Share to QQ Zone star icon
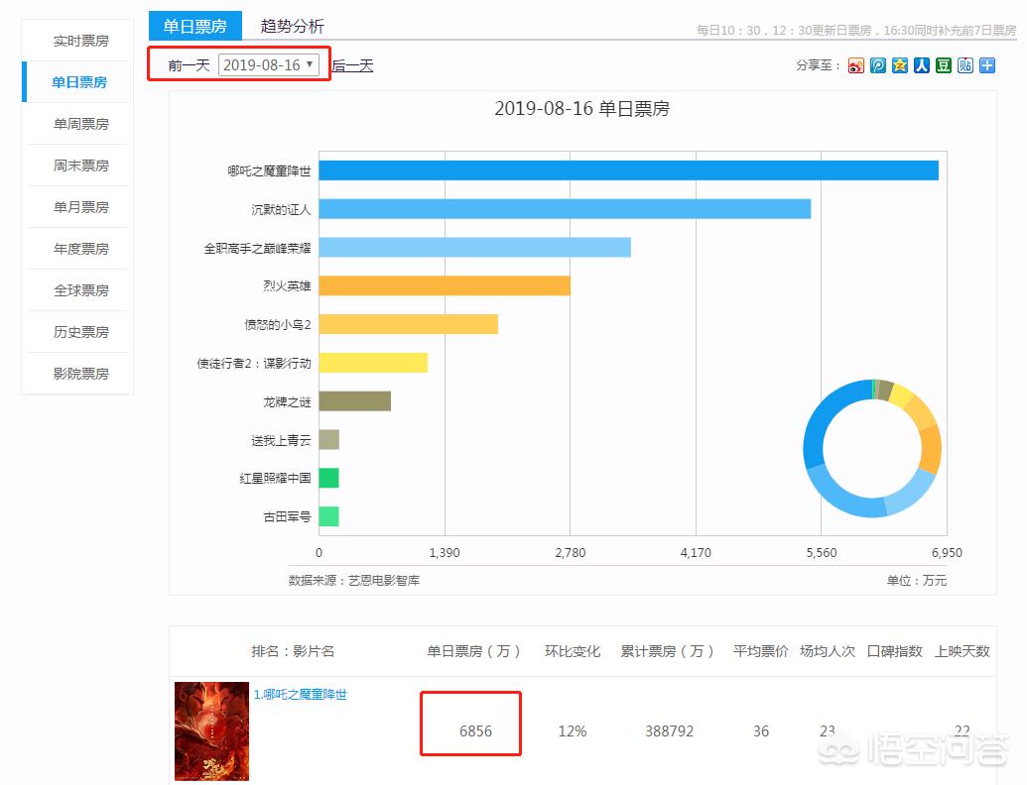 900,65
